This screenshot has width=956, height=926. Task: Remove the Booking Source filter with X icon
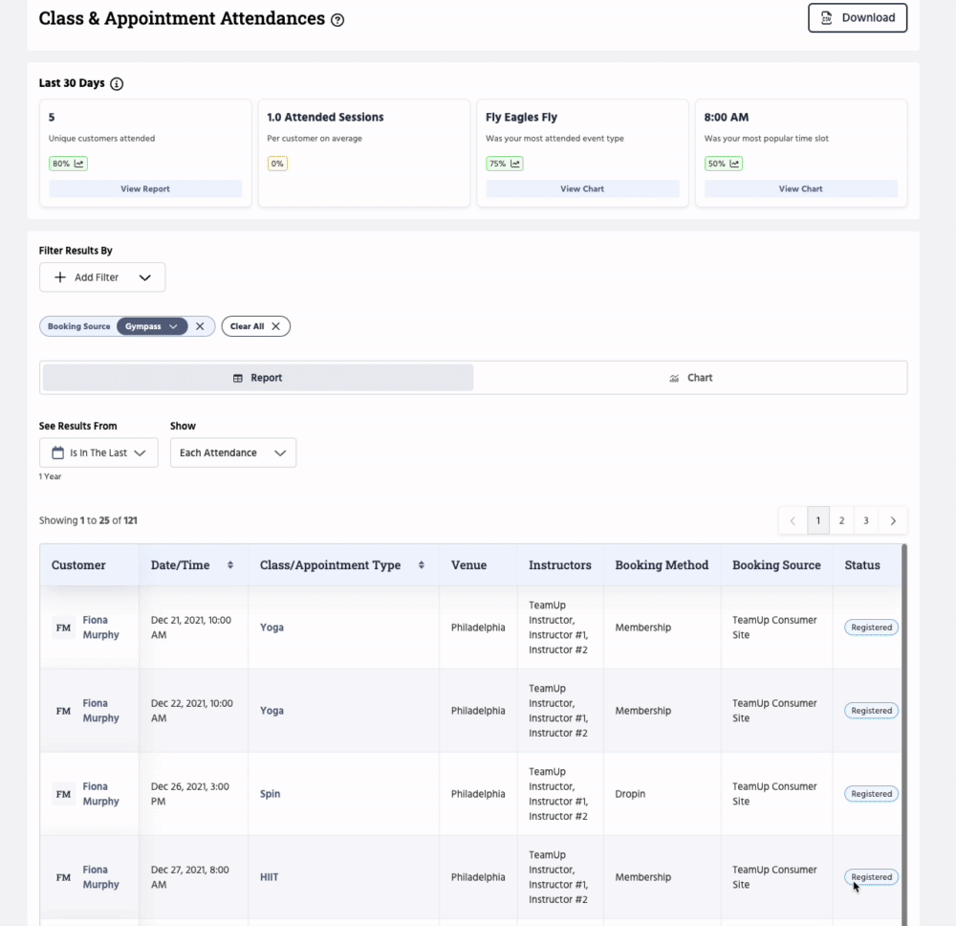click(x=200, y=326)
